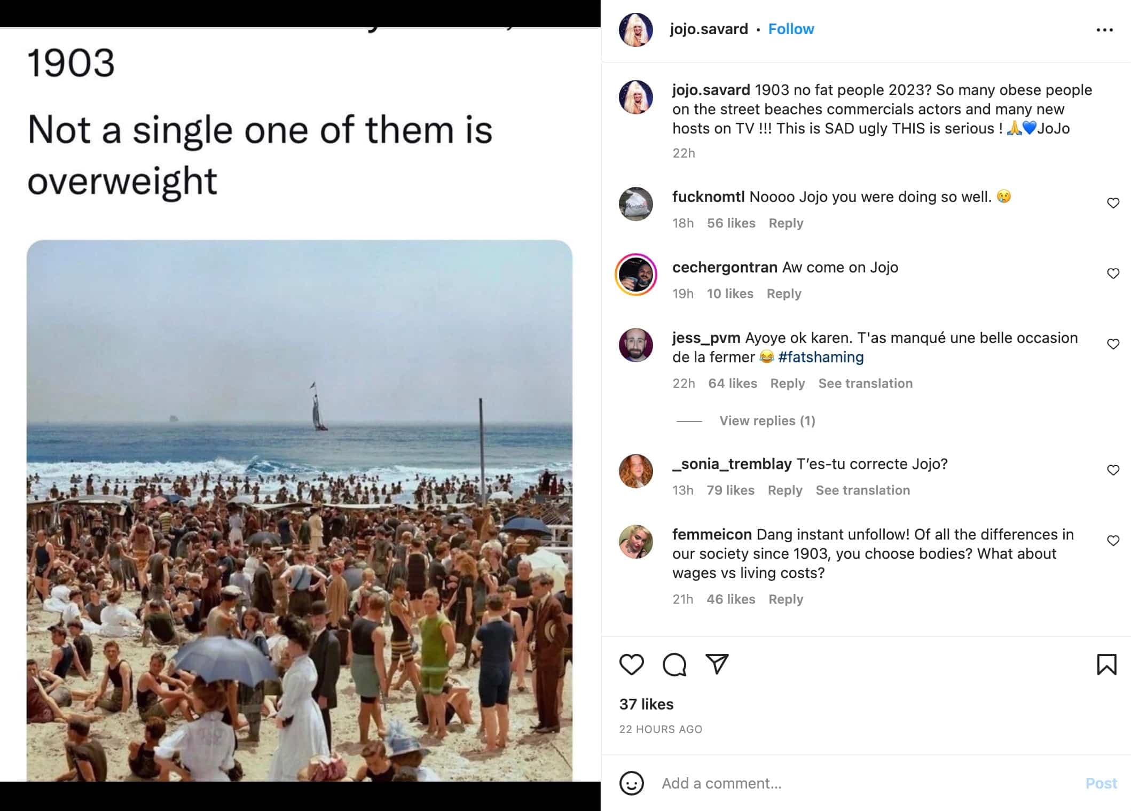Show translation of jess_pvm's comment
The width and height of the screenshot is (1131, 811).
pos(865,384)
